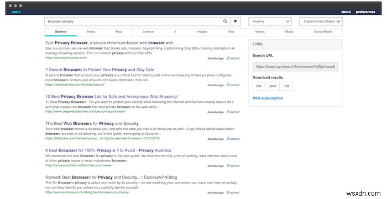Image resolution: width=387 pixels, height=199 pixels.
Task: Click the restoreprivacy.com URL
Action: tap(75, 85)
